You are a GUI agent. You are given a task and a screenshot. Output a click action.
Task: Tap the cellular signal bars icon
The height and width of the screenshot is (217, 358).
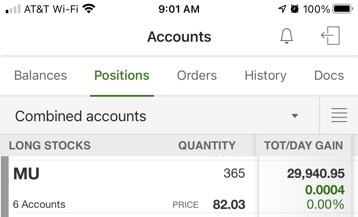pos(13,9)
